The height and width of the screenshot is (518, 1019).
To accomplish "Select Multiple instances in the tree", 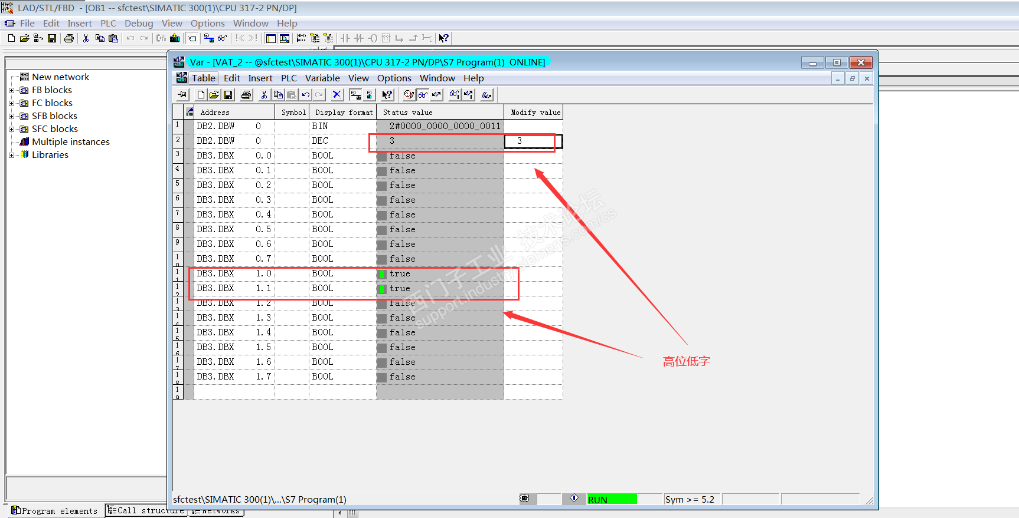I will tap(71, 142).
